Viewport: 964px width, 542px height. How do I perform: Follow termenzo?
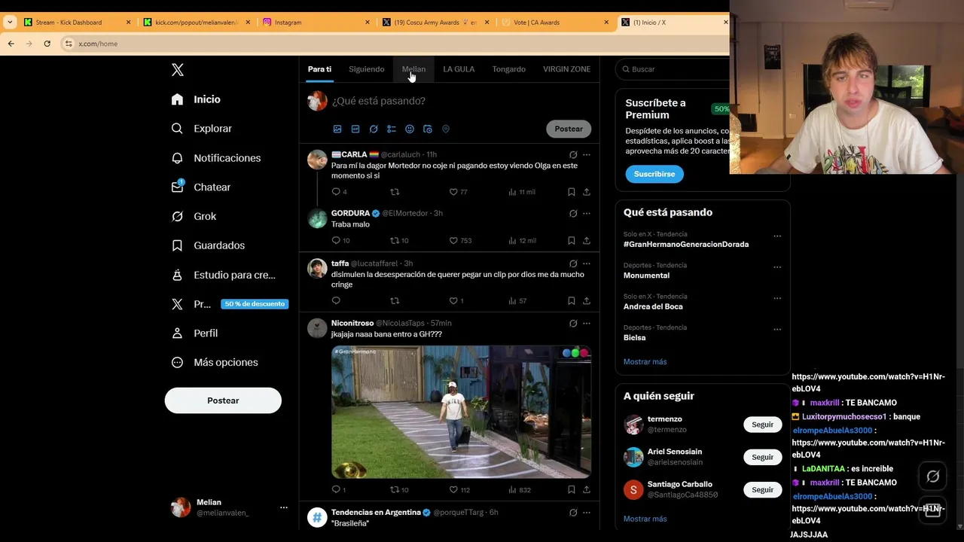click(x=762, y=425)
